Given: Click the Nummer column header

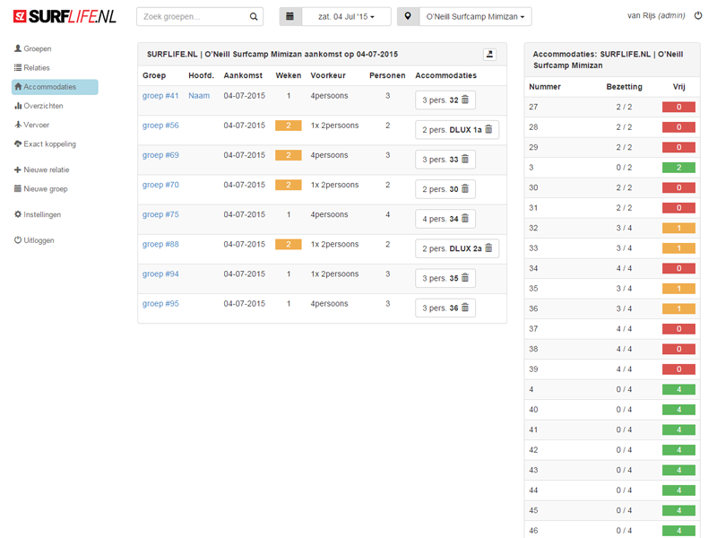Looking at the screenshot, I should pos(545,87).
